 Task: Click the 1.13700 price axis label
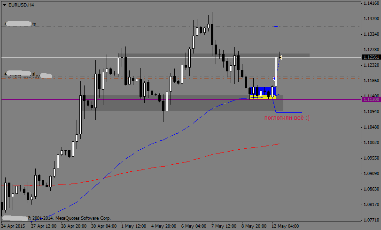[x=371, y=19]
